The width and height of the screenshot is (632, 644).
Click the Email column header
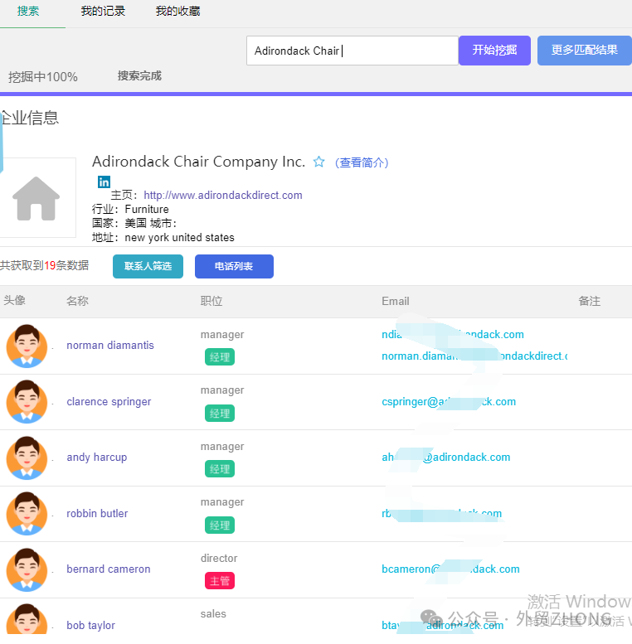point(396,301)
